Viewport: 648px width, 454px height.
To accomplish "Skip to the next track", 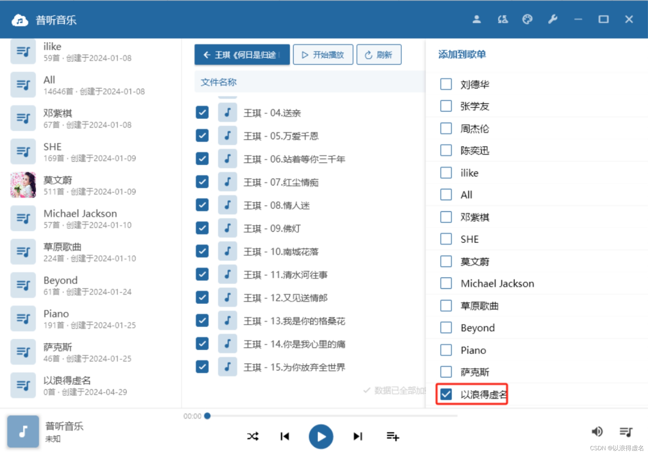I will click(x=358, y=436).
